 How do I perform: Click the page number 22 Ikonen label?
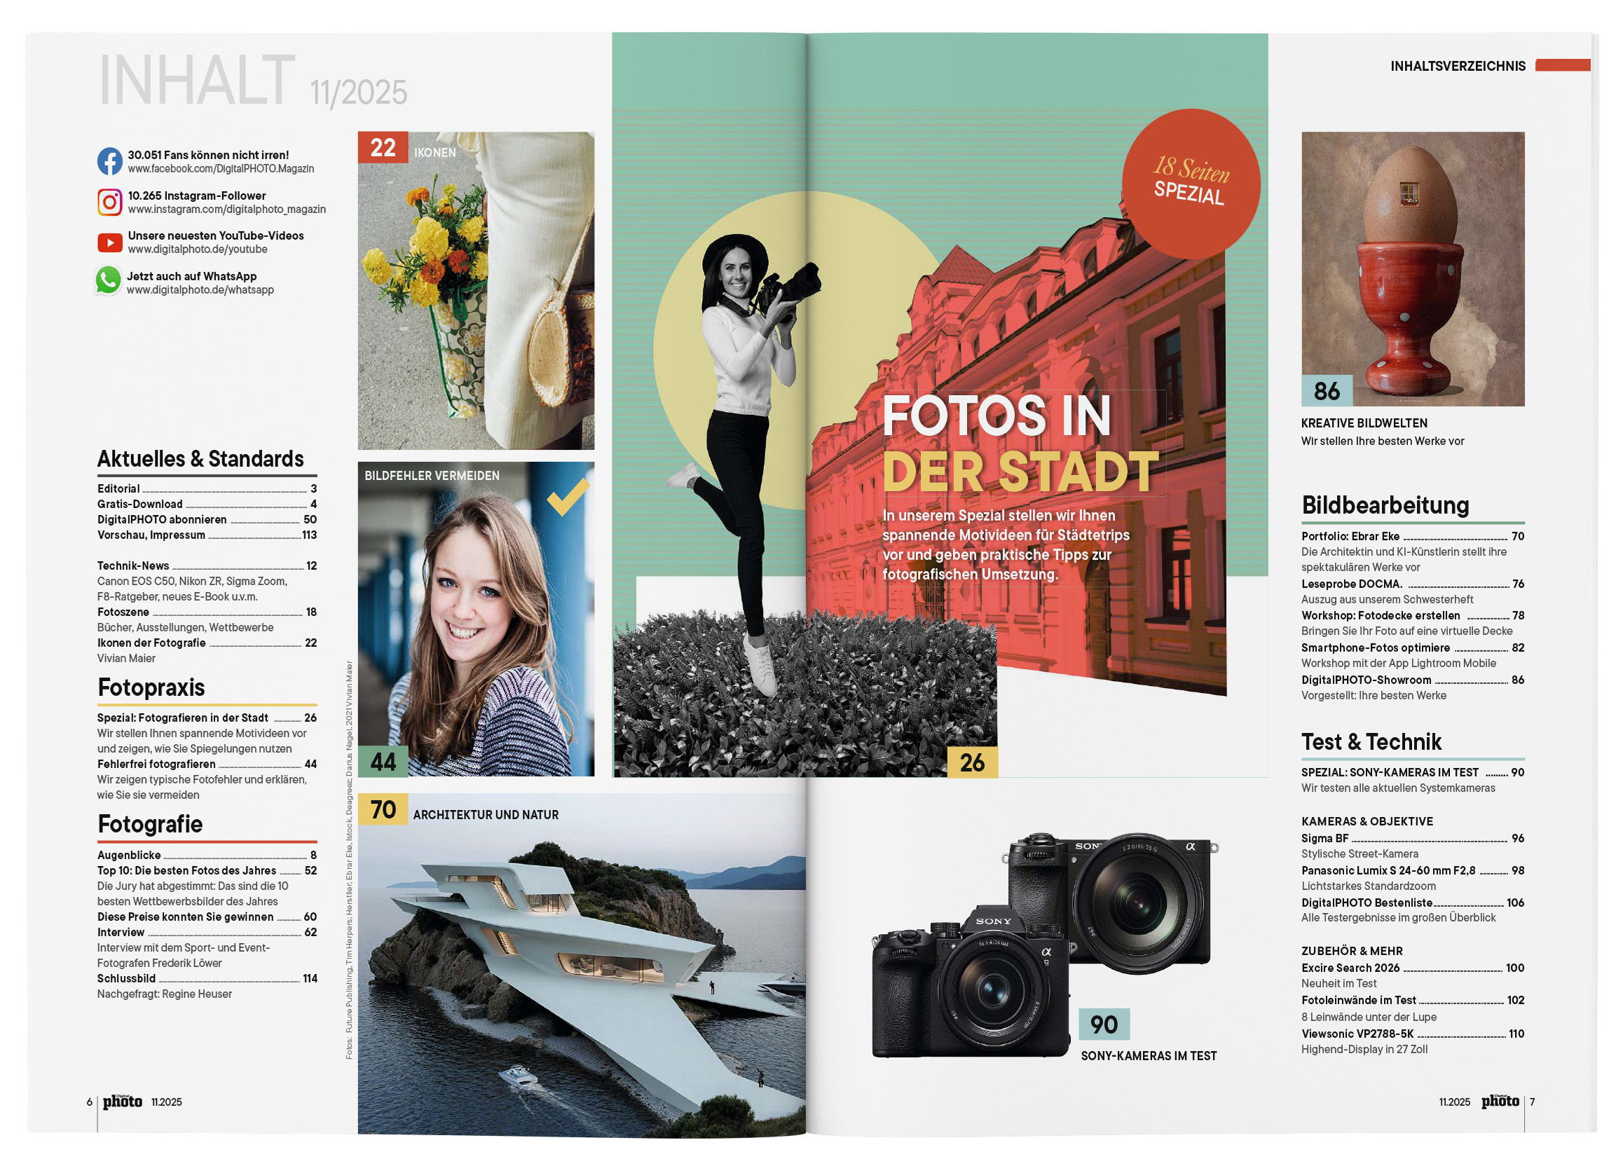383,148
